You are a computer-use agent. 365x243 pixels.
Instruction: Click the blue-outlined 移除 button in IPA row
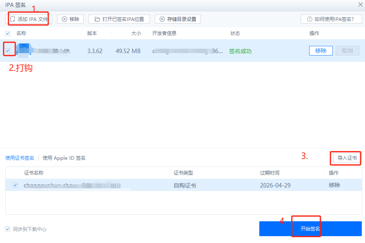coord(321,51)
